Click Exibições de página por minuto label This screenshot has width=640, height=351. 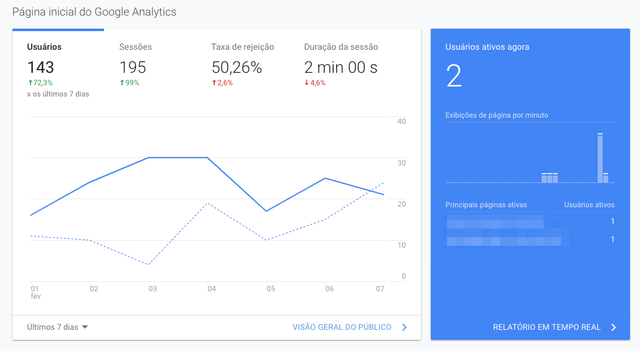[496, 115]
